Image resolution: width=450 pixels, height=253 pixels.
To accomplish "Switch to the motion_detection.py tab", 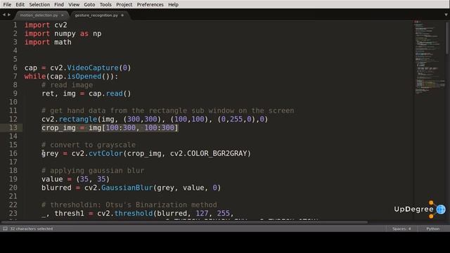I will [x=39, y=15].
